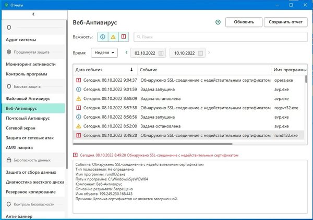The height and width of the screenshot is (220, 313).
Task: Select the 8:56:56 Задача запущена row
Action: pos(189,117)
